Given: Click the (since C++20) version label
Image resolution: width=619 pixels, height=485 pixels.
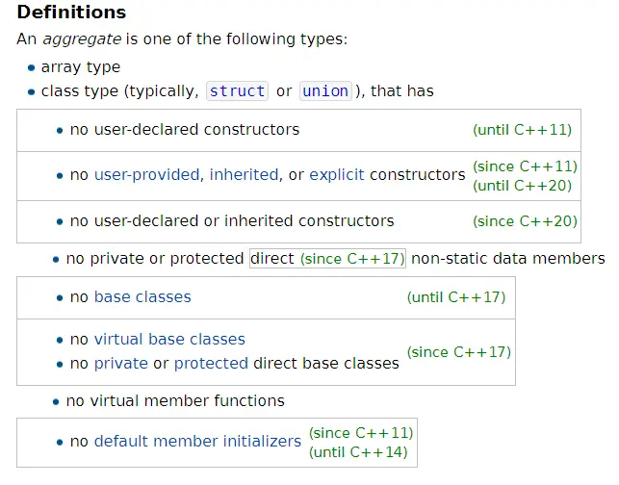Looking at the screenshot, I should click(x=525, y=221).
